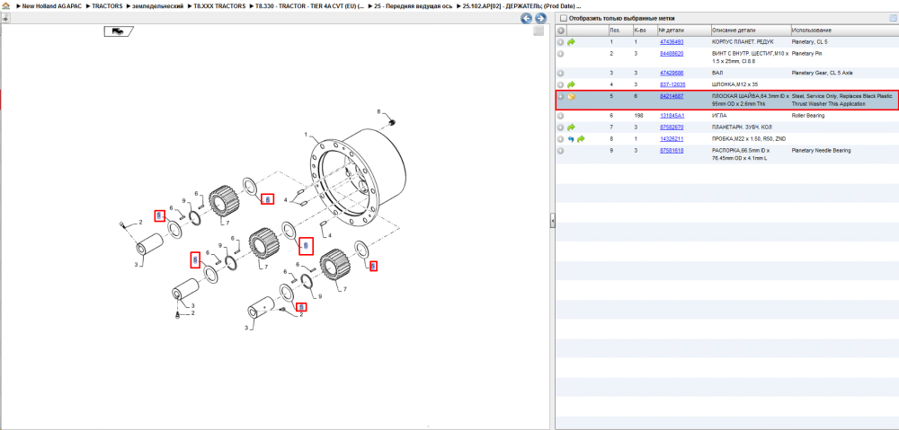Go to next illustration with right arrow
899x430 pixels.
tap(539, 18)
